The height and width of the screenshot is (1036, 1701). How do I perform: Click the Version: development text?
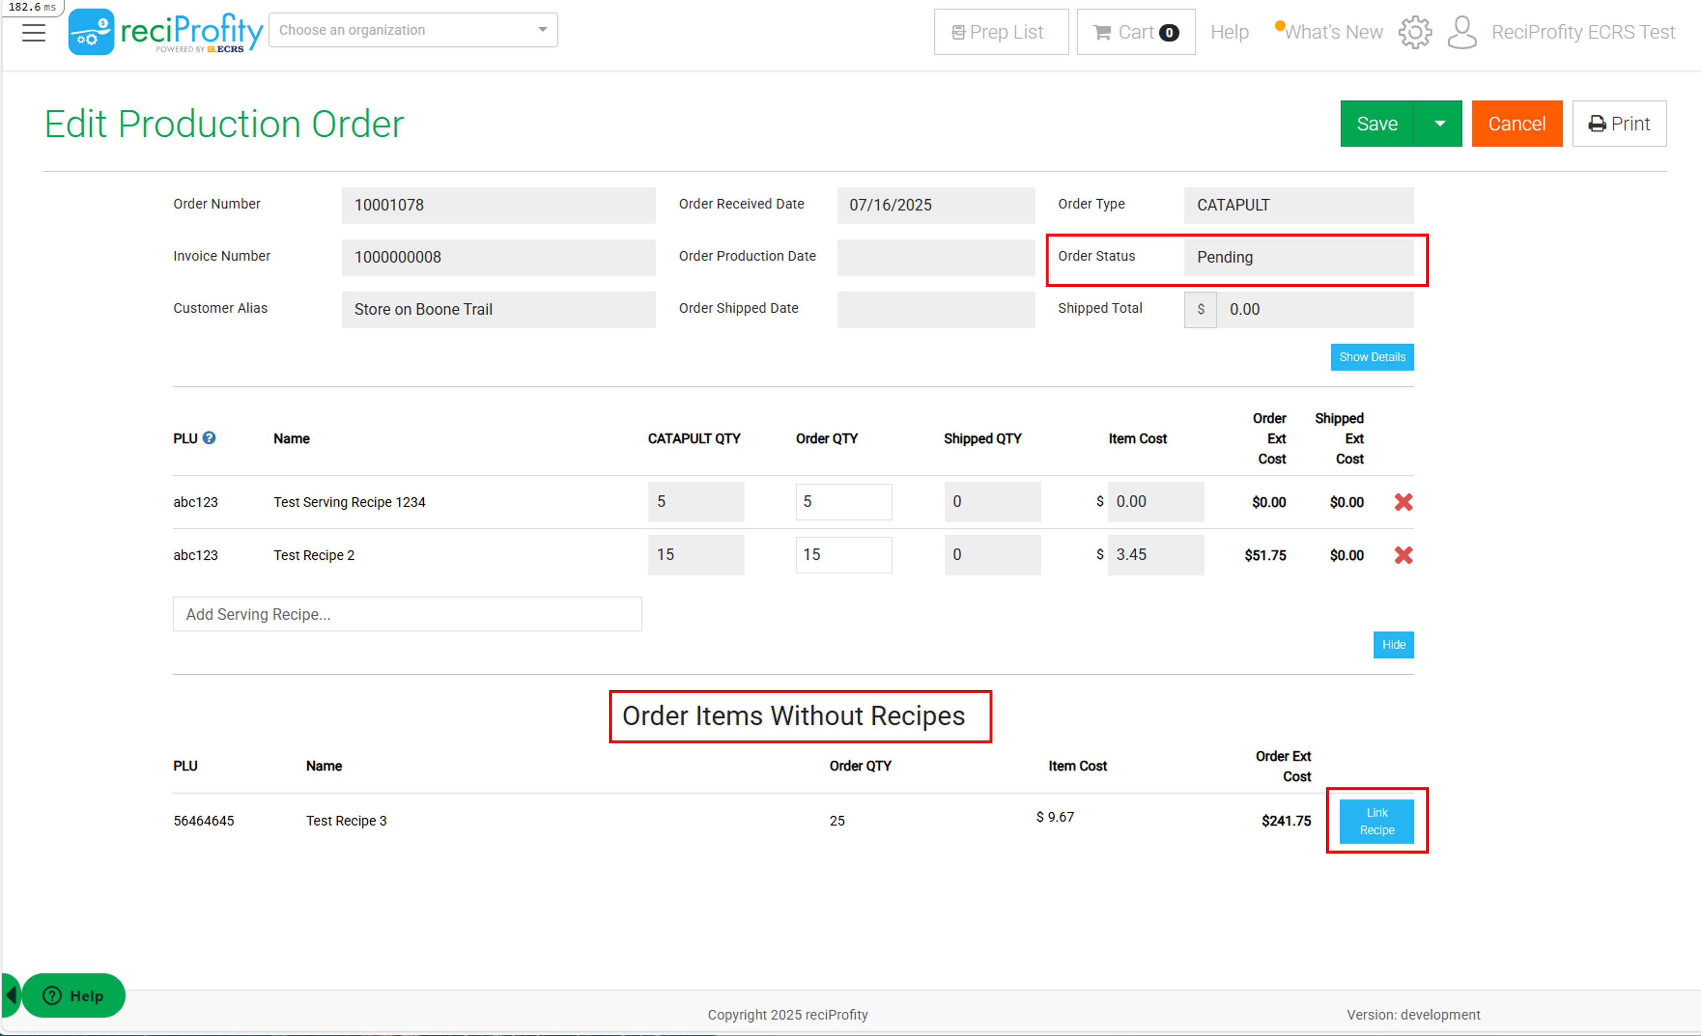(1413, 1015)
